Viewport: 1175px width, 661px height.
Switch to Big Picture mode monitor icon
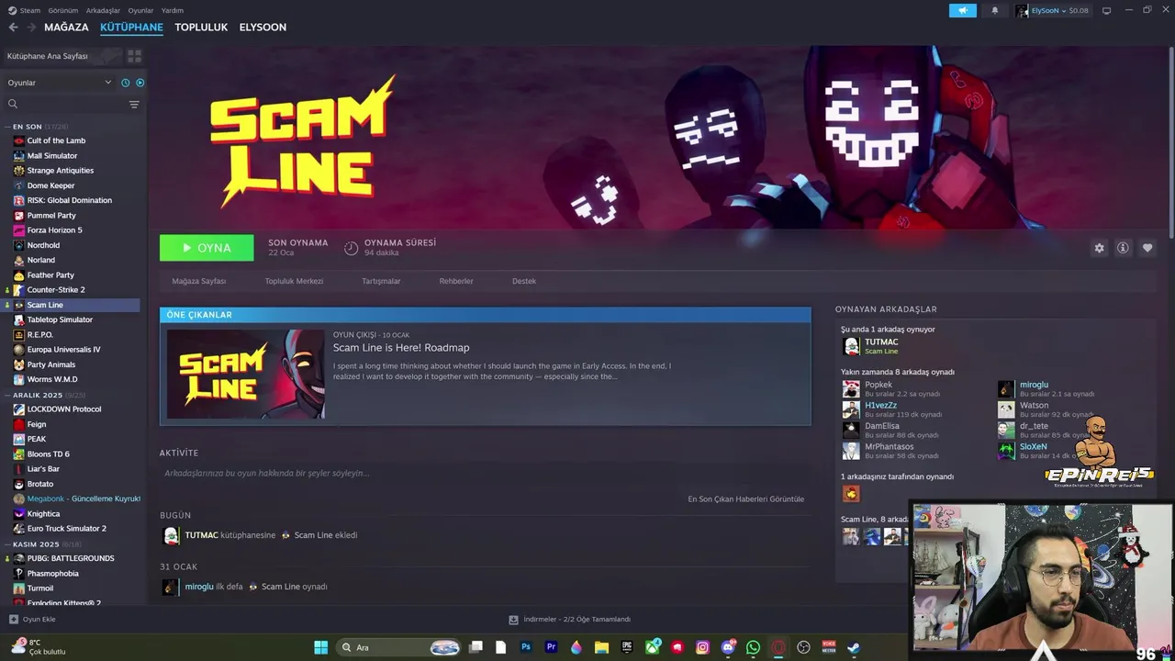pyautogui.click(x=1106, y=10)
